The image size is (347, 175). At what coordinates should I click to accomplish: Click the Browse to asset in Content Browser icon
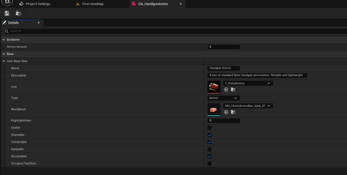tap(18, 13)
